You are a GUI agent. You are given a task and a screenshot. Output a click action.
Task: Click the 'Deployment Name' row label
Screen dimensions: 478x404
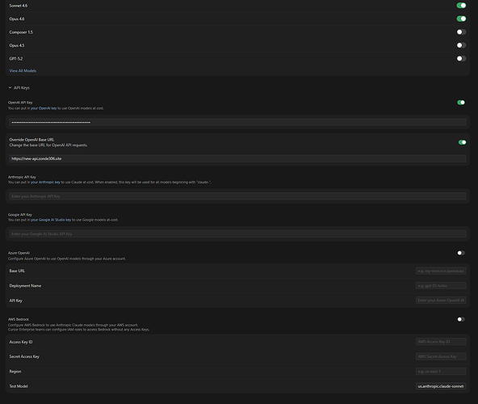click(x=25, y=286)
